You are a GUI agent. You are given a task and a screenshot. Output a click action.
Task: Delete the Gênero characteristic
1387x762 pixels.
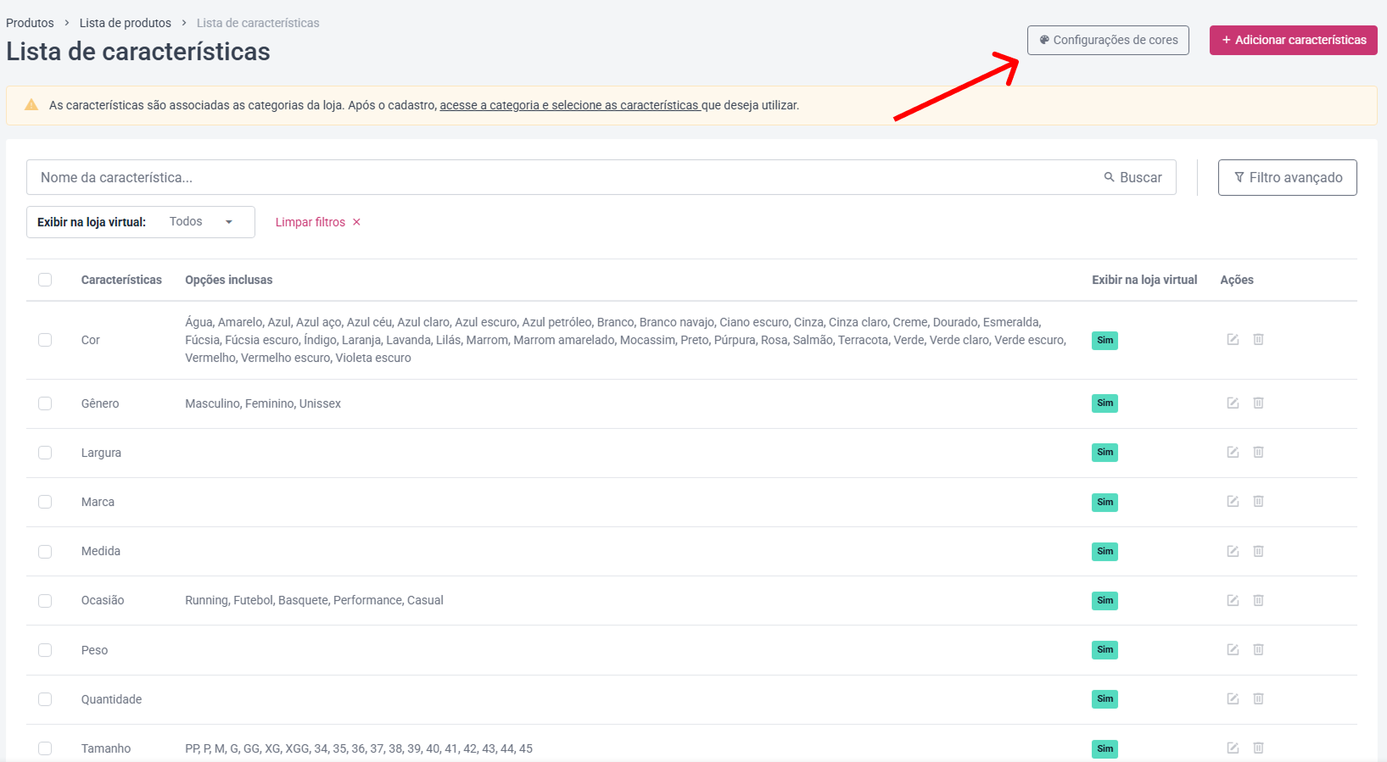click(x=1259, y=403)
